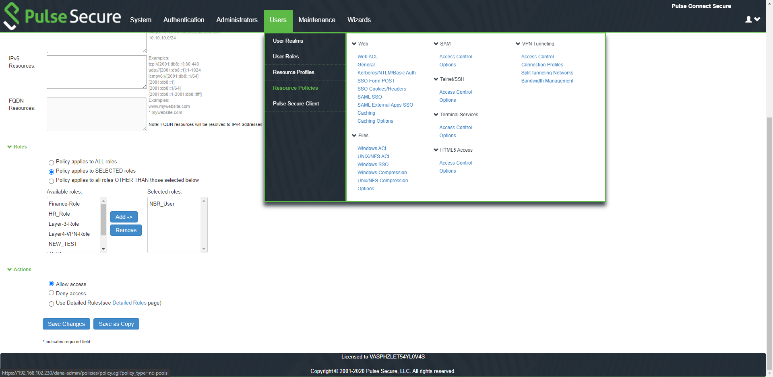The width and height of the screenshot is (773, 377).
Task: Open Split-tunneling Networks policies
Action: [x=547, y=73]
